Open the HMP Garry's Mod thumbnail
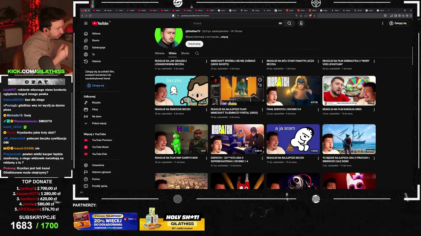Image resolution: width=421 pixels, height=236 pixels. coord(181,139)
